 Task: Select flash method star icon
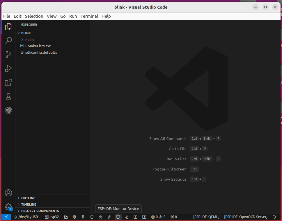tap(100, 217)
